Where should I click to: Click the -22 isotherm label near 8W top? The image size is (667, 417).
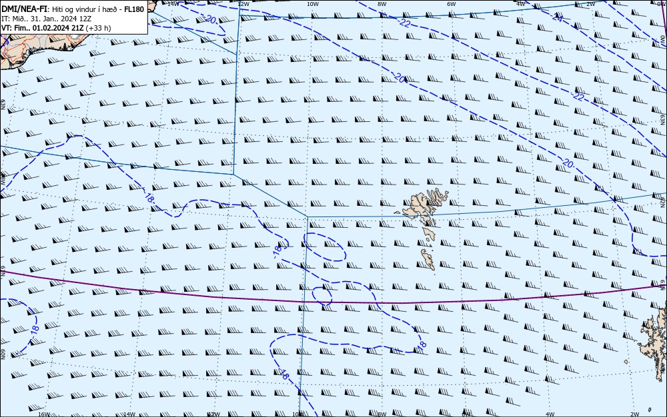(x=404, y=23)
